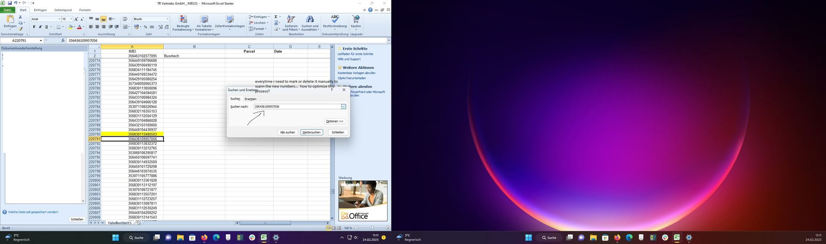Screen dimensions: 826x244
Task: Open Suchen und Auswählen binoculars tool
Action: 310,20
